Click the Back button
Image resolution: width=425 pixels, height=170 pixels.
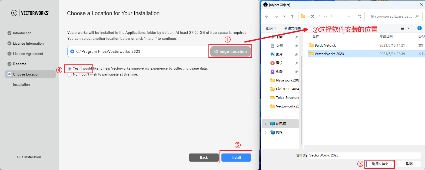tap(204, 158)
